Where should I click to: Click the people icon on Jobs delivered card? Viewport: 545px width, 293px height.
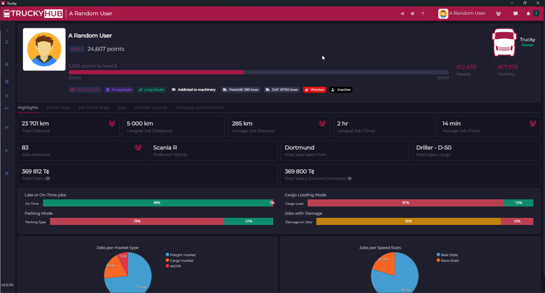(x=138, y=148)
